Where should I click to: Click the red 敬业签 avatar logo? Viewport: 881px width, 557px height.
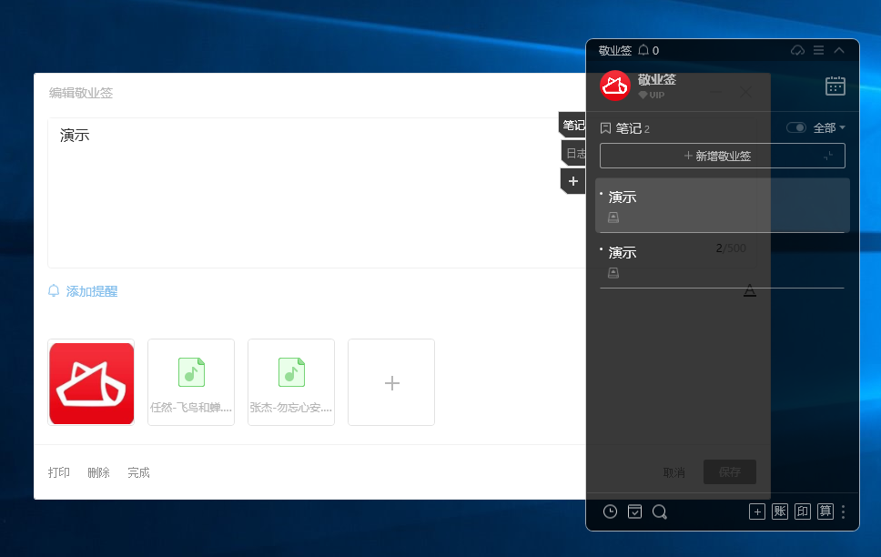(614, 86)
